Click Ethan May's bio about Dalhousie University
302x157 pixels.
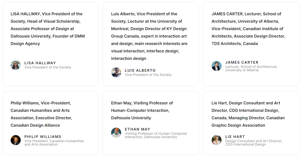142,110
